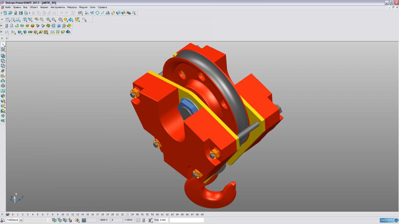Click the solid Boolean subtraction icon in sidebar
399x224 pixels.
[3, 61]
